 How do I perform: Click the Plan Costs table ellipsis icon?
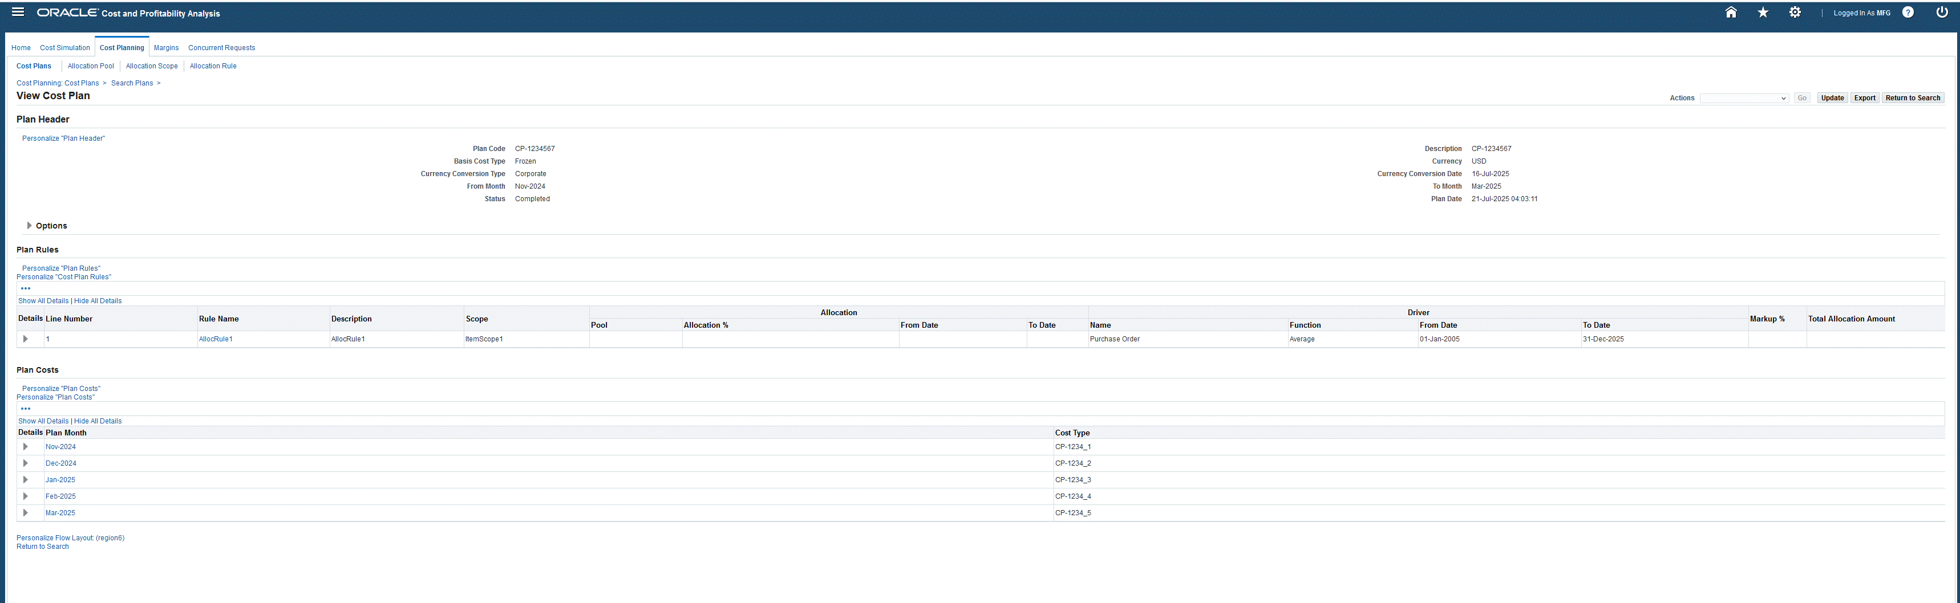pyautogui.click(x=26, y=409)
